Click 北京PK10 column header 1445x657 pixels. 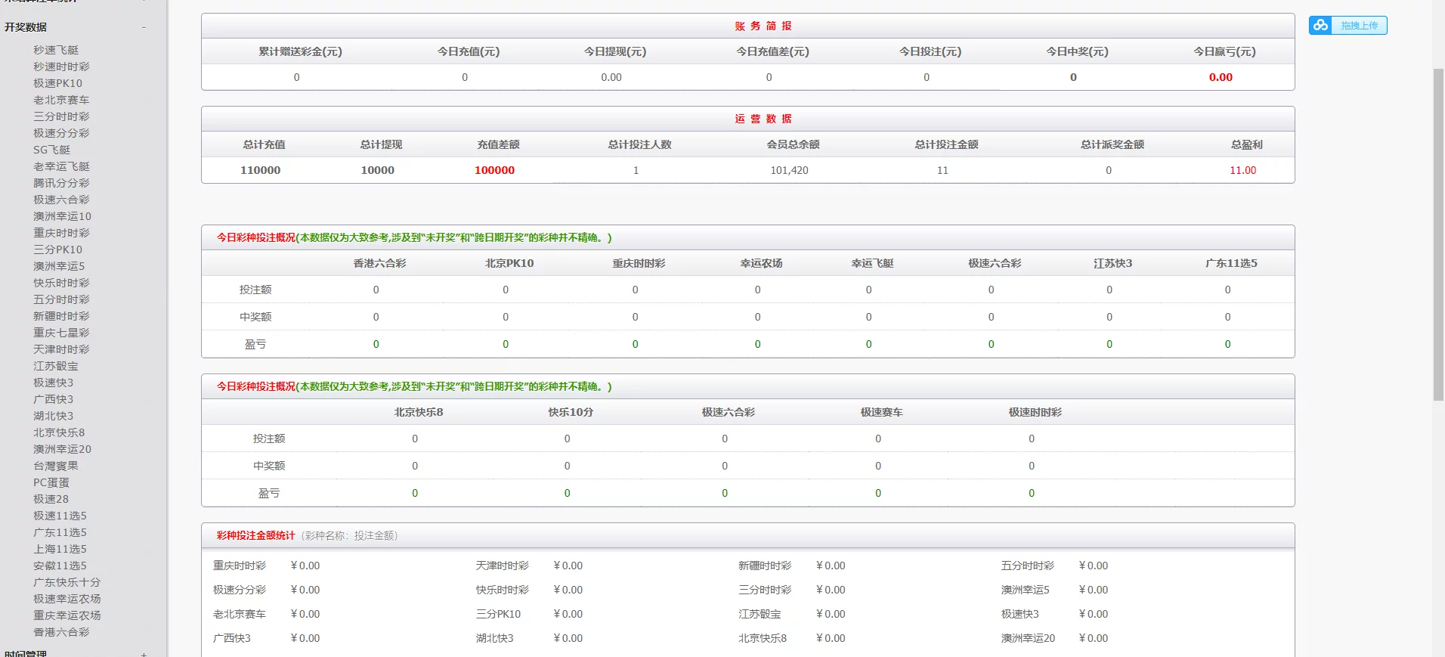(x=509, y=263)
